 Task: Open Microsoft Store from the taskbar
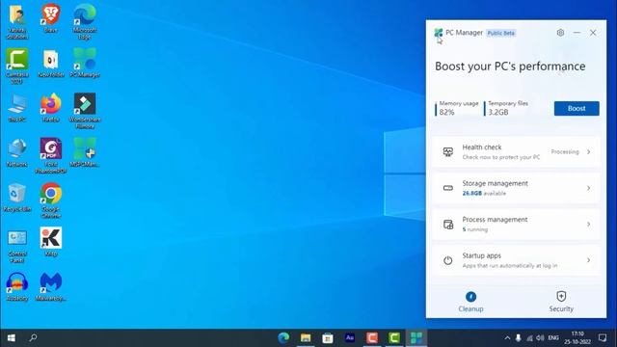[328, 338]
